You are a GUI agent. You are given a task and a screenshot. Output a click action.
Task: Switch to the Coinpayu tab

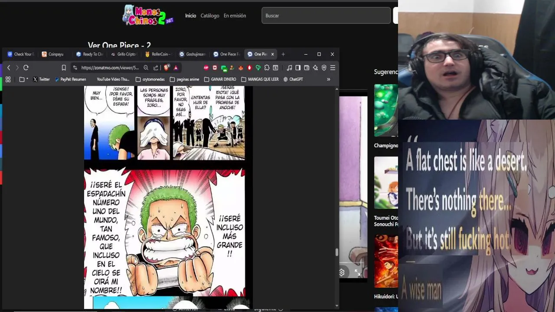55,54
